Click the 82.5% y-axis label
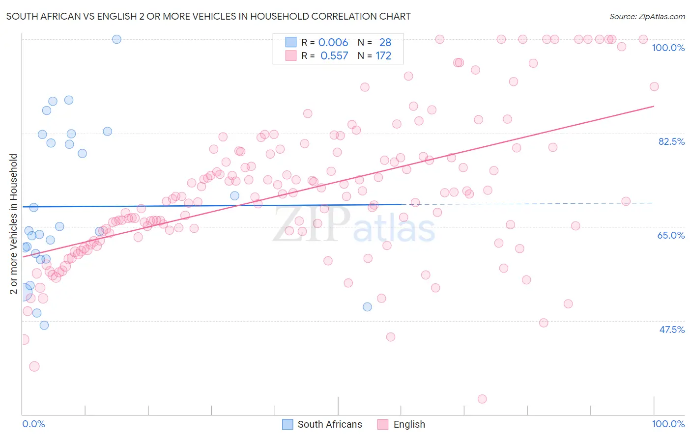Image resolution: width=691 pixels, height=438 pixels. [671, 141]
